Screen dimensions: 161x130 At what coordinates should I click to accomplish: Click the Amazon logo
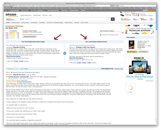tap(11, 15)
